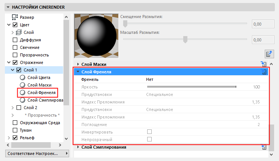Collapse the Слой Френеля section

tap(78, 72)
